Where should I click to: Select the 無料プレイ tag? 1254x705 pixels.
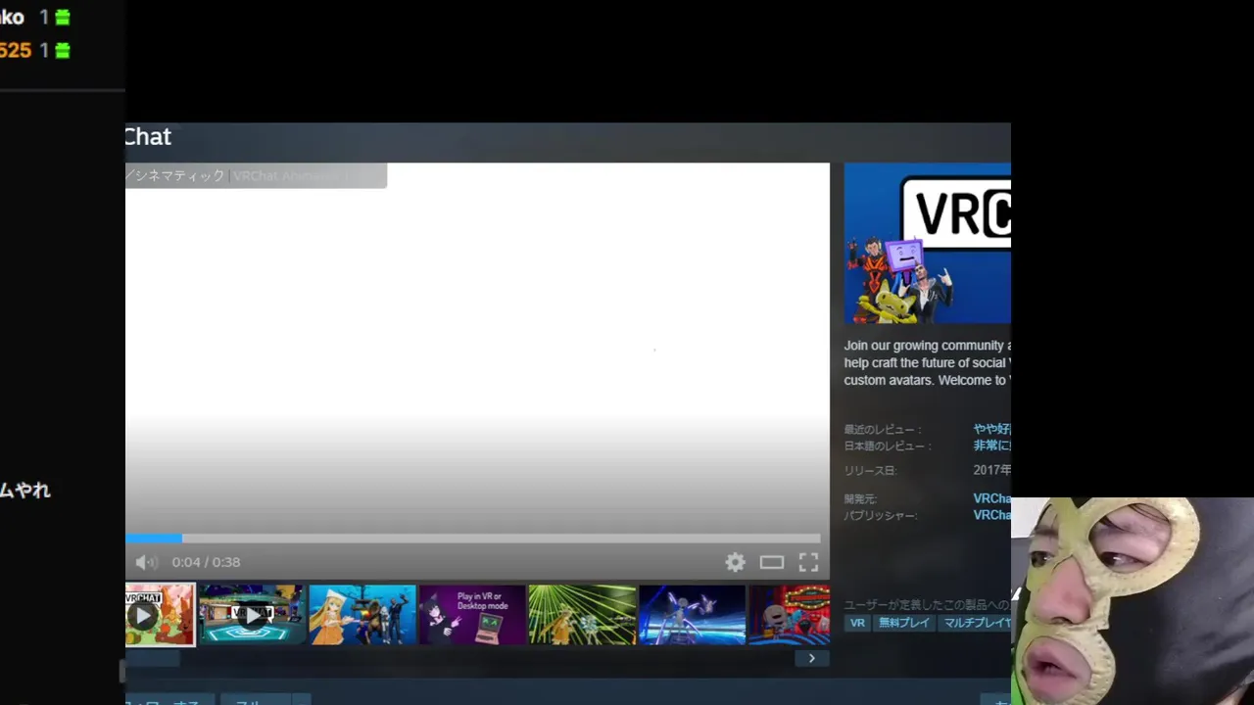(x=903, y=623)
